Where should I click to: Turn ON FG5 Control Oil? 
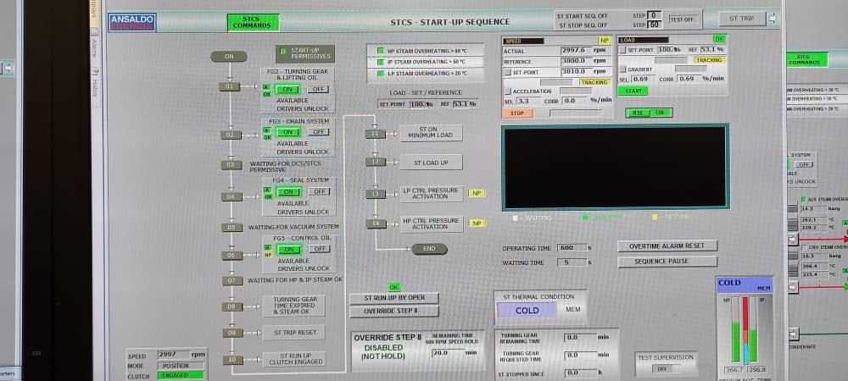tap(289, 249)
